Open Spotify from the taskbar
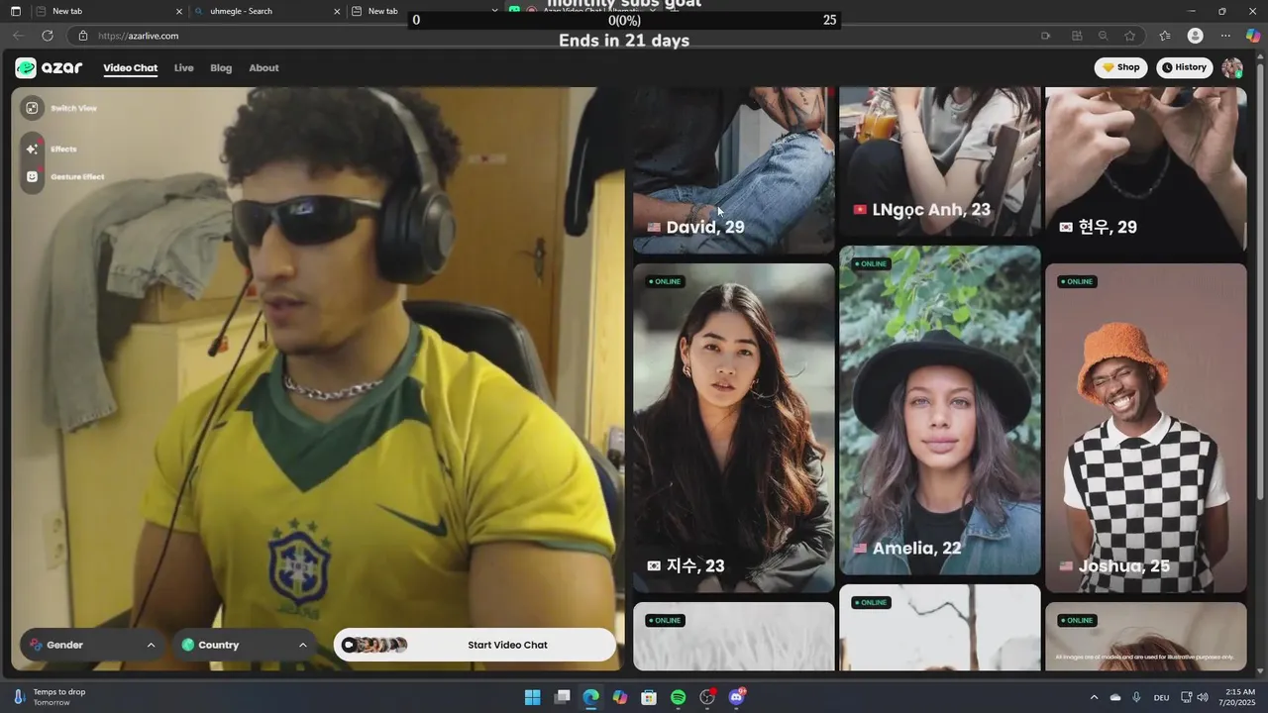 (678, 697)
